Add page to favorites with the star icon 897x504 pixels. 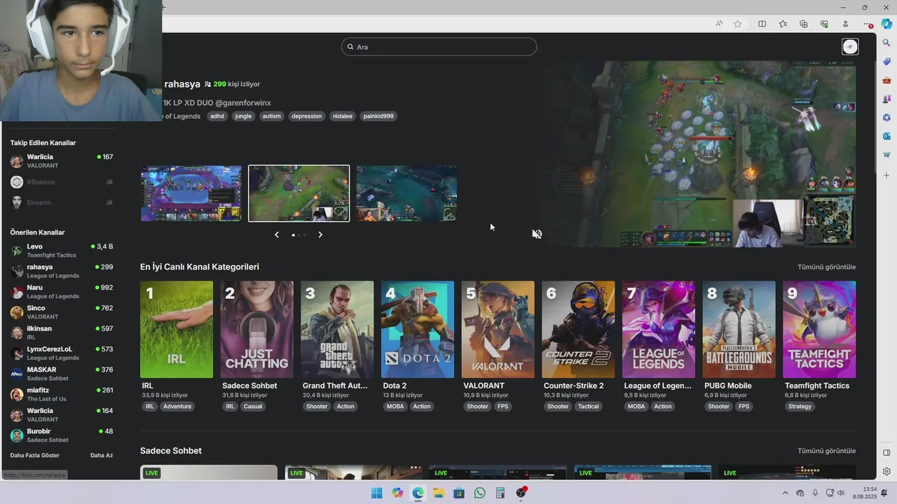[738, 24]
